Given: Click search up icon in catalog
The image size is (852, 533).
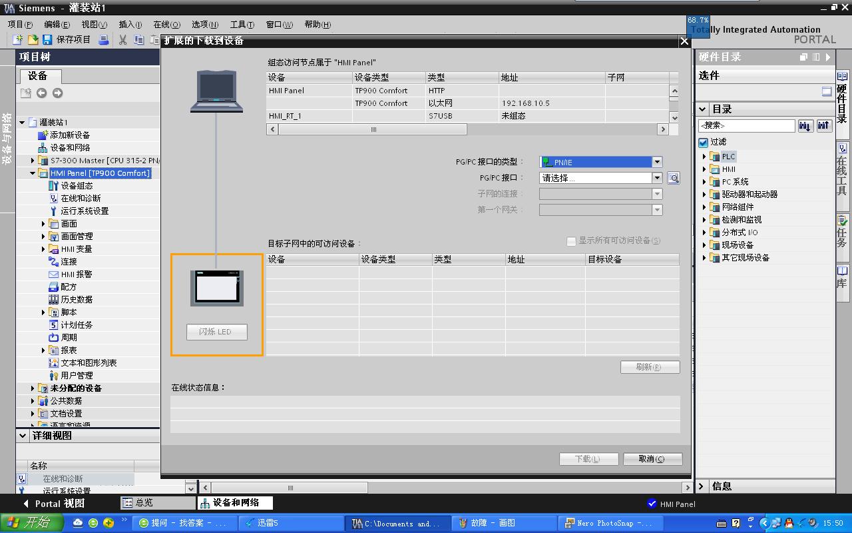Looking at the screenshot, I should [x=824, y=125].
